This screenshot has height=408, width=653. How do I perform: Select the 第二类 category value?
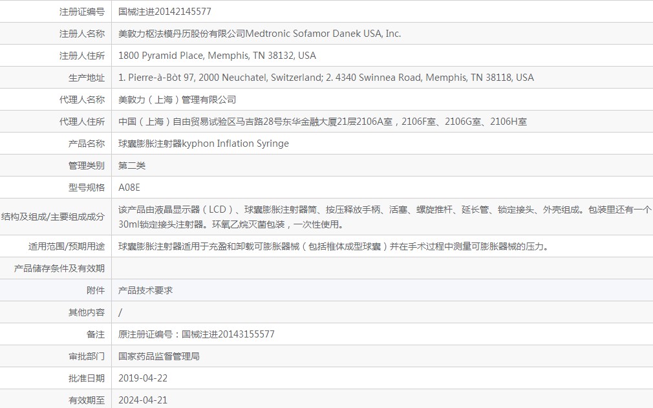tap(132, 166)
